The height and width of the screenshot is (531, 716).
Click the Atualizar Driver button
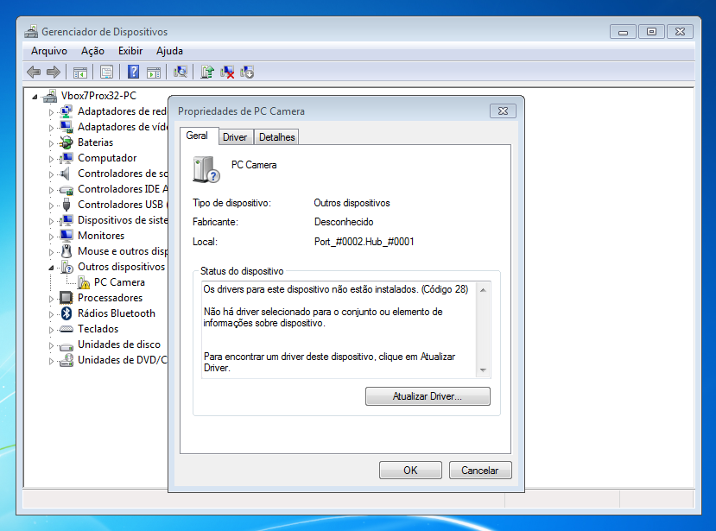tap(428, 395)
